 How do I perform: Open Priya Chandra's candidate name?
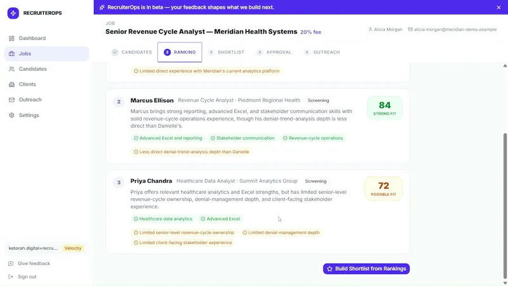[151, 181]
